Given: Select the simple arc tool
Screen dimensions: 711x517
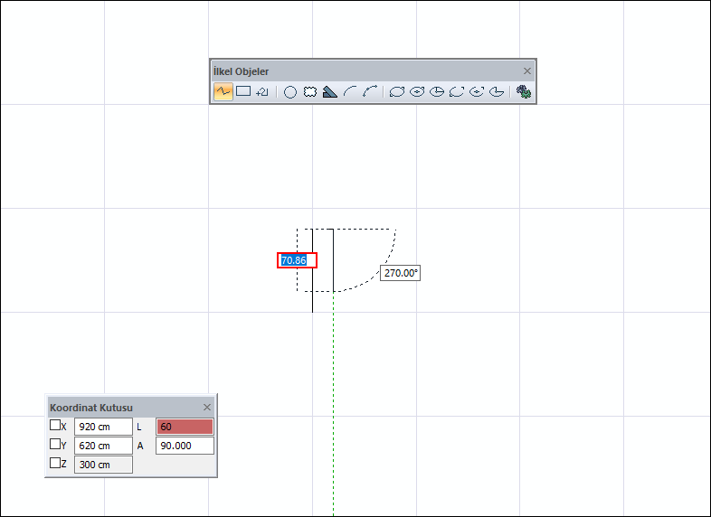Looking at the screenshot, I should (349, 91).
